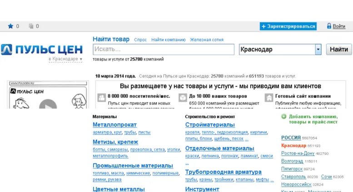The image size is (353, 192).
Task: Open the щебень, песок link
Action: [229, 139]
